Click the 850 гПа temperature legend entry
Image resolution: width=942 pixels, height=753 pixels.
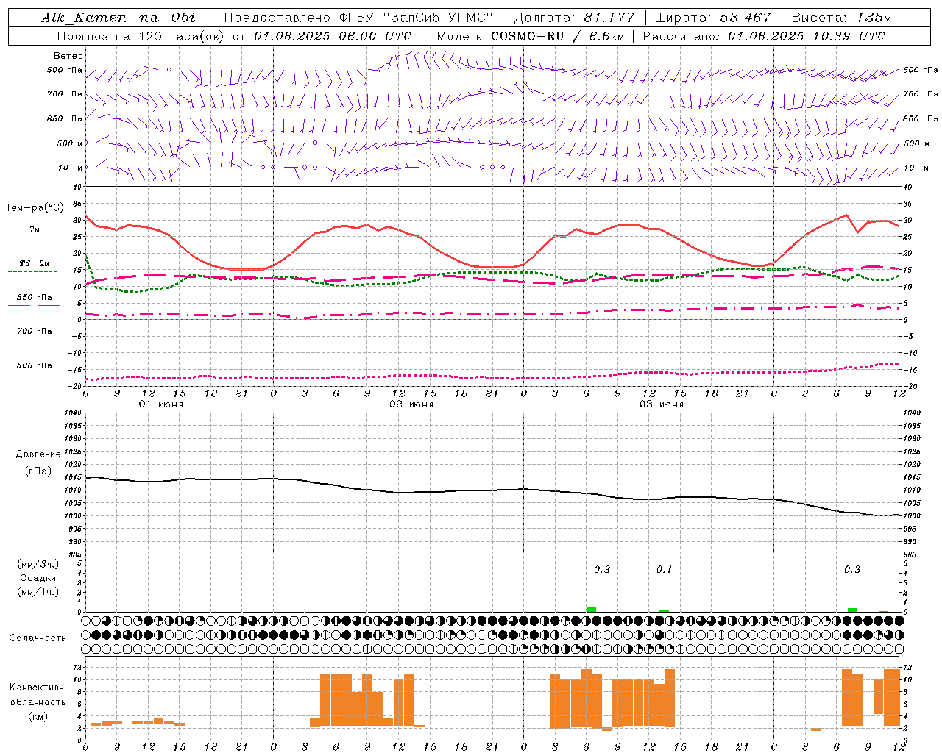point(35,298)
